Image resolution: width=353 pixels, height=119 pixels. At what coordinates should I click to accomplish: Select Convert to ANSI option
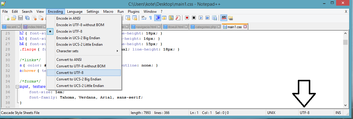(69, 60)
